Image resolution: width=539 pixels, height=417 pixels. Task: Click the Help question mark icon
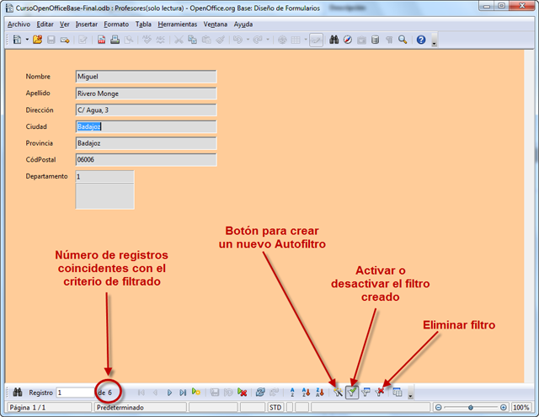tap(421, 40)
